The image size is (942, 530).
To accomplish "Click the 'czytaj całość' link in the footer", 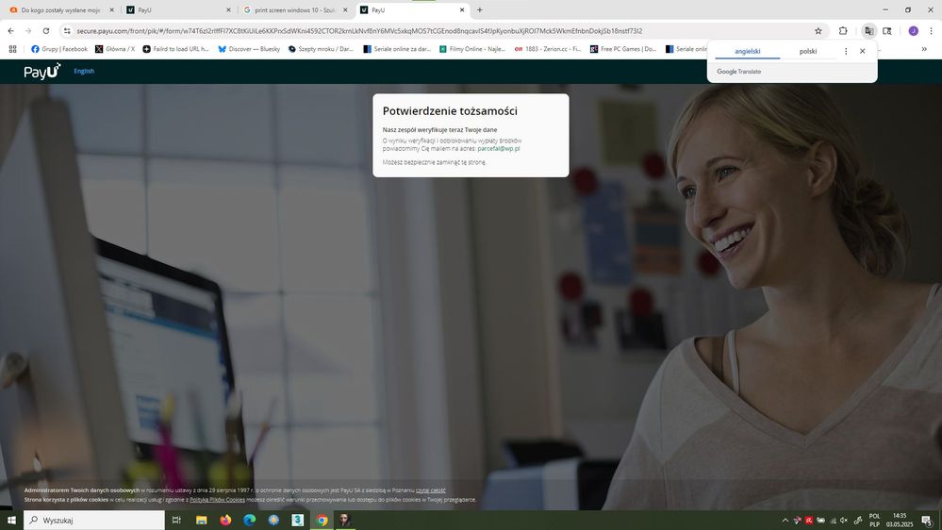I will click(431, 490).
